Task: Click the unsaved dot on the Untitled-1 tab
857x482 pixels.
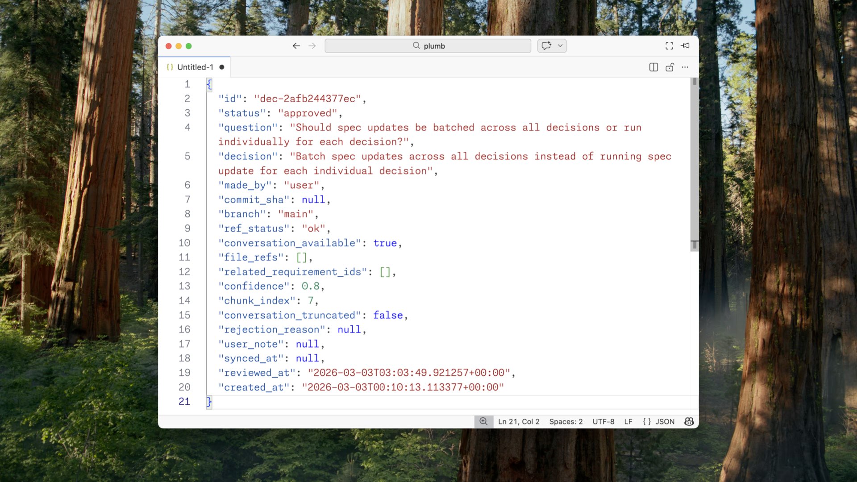Action: 222,67
